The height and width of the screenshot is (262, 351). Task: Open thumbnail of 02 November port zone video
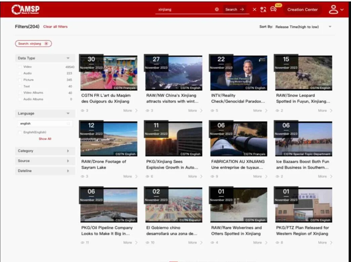174,205
